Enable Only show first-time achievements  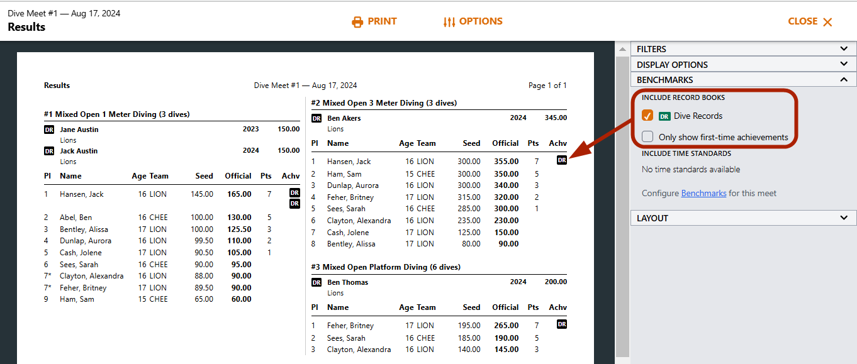click(647, 137)
